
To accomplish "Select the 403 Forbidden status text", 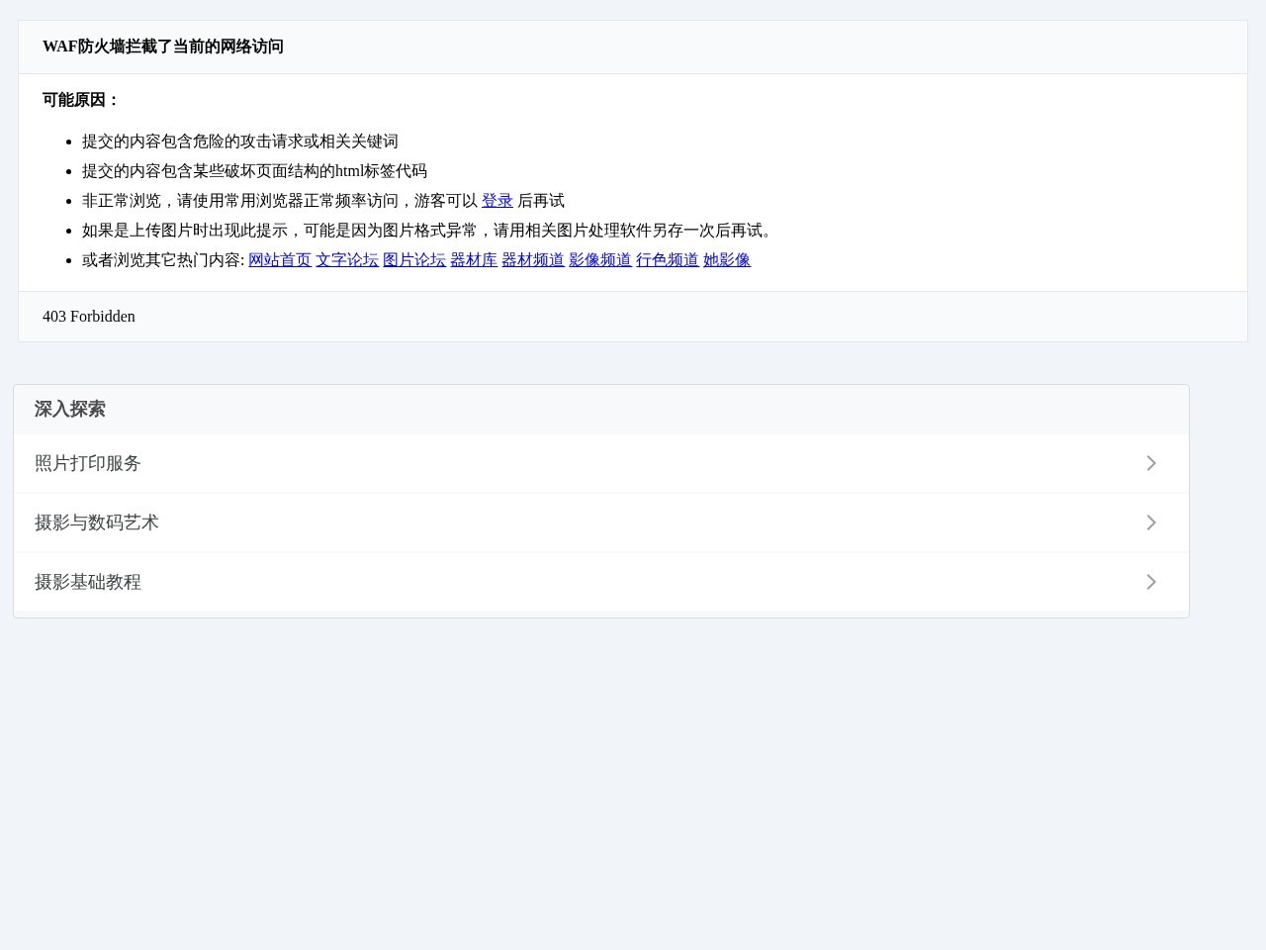I will (89, 317).
